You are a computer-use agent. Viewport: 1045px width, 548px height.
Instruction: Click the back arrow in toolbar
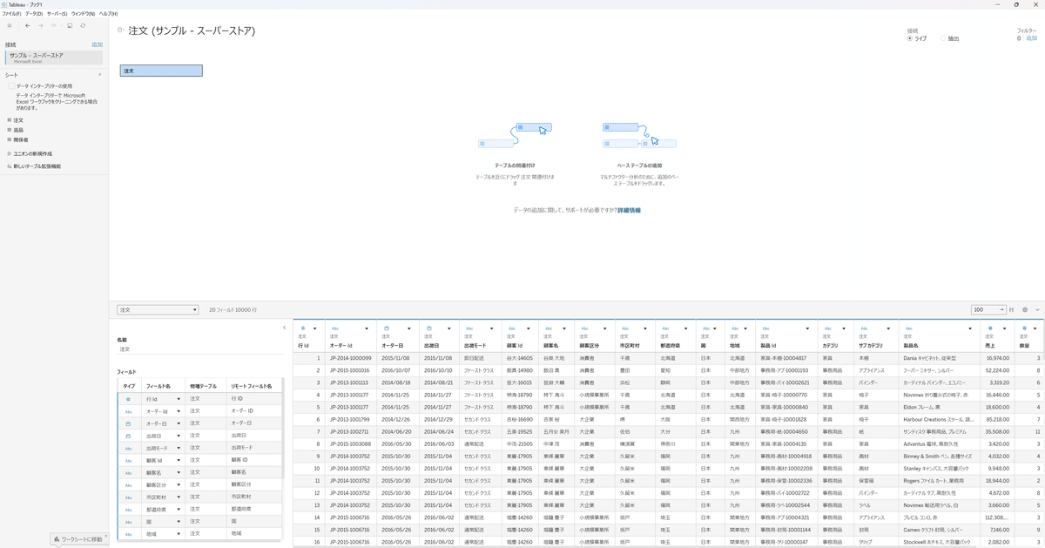[28, 26]
